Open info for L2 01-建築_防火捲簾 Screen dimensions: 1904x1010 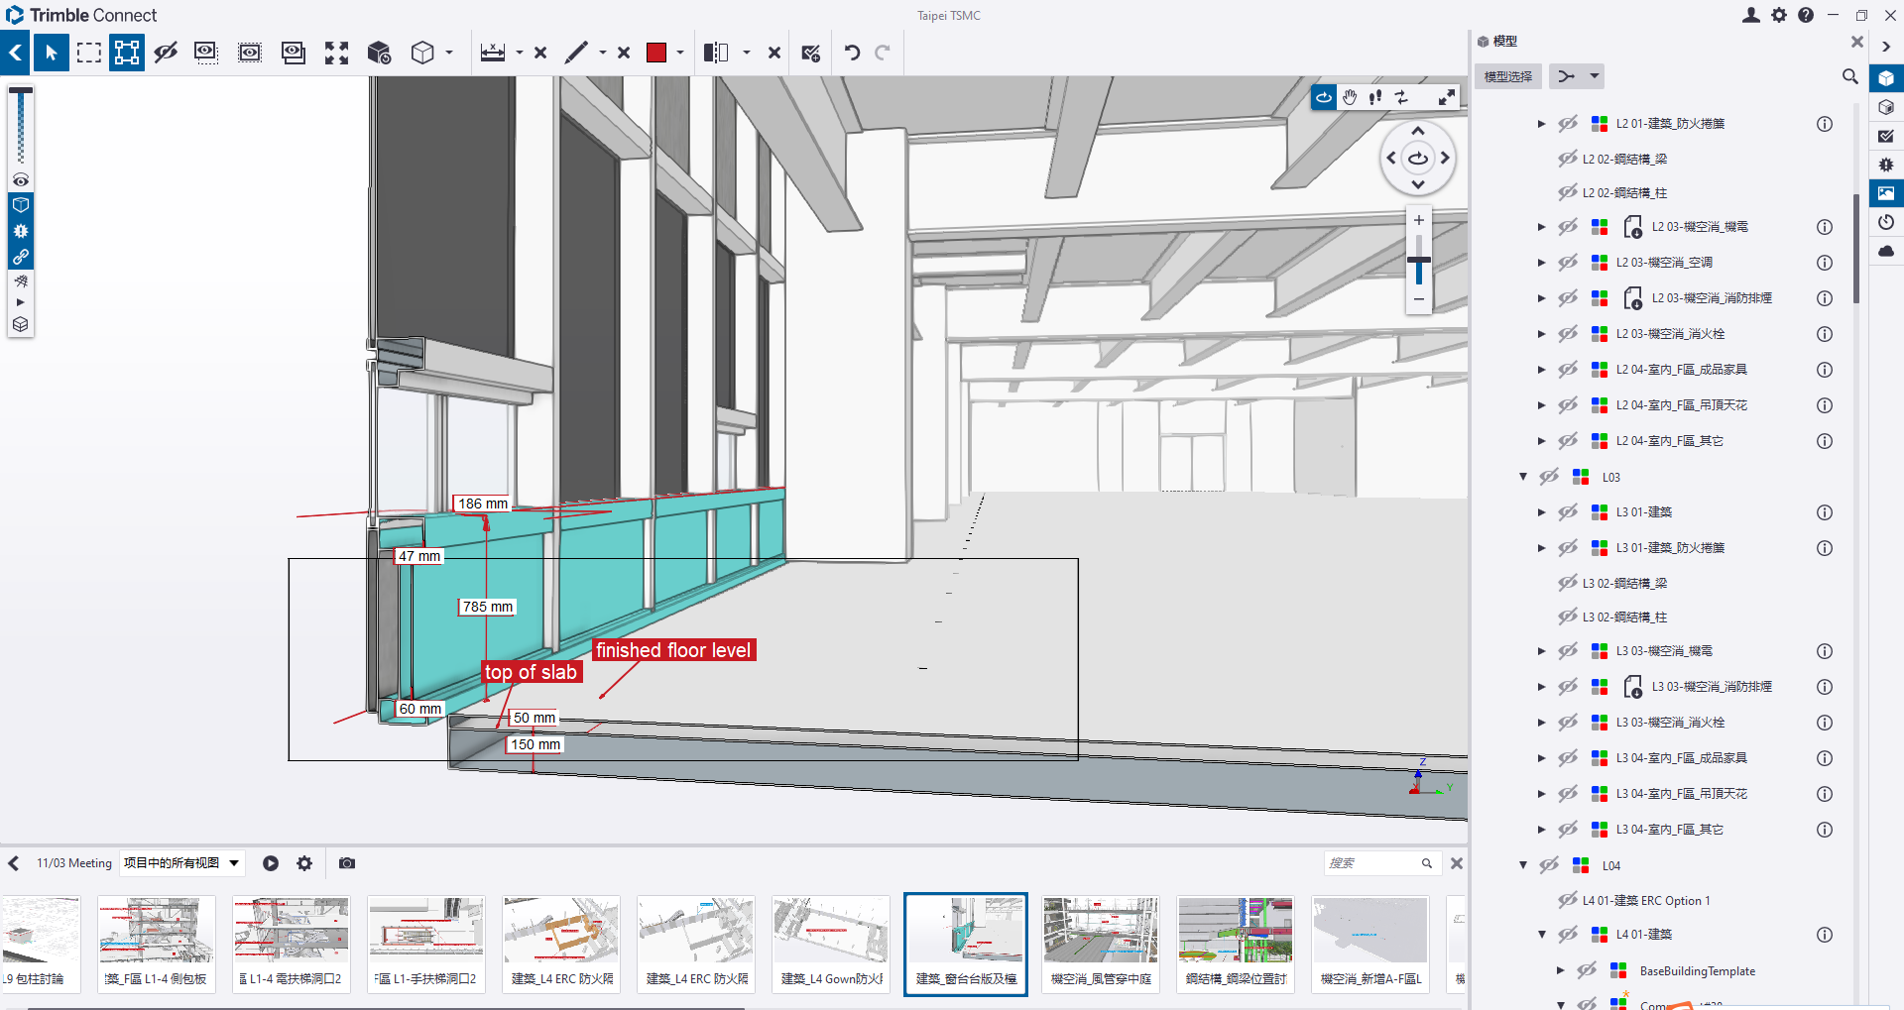pos(1824,124)
